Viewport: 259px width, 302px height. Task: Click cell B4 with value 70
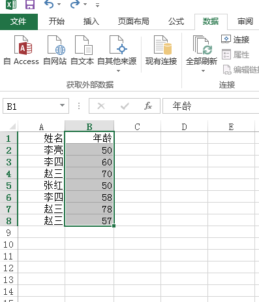(89, 173)
